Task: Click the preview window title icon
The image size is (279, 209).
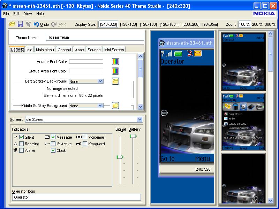Action: [x=161, y=43]
